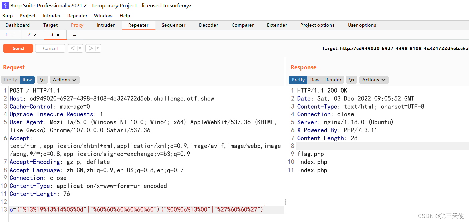Click the Host header line in request
The width and height of the screenshot is (469, 222).
(x=112, y=99)
